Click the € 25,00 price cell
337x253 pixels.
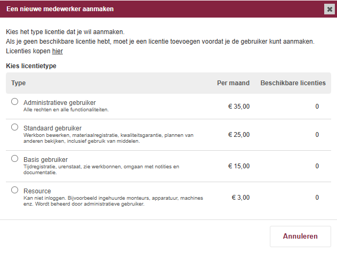238,135
